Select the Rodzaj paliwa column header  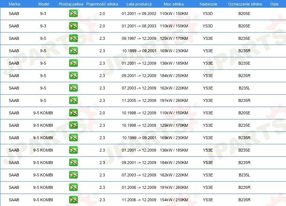click(71, 4)
